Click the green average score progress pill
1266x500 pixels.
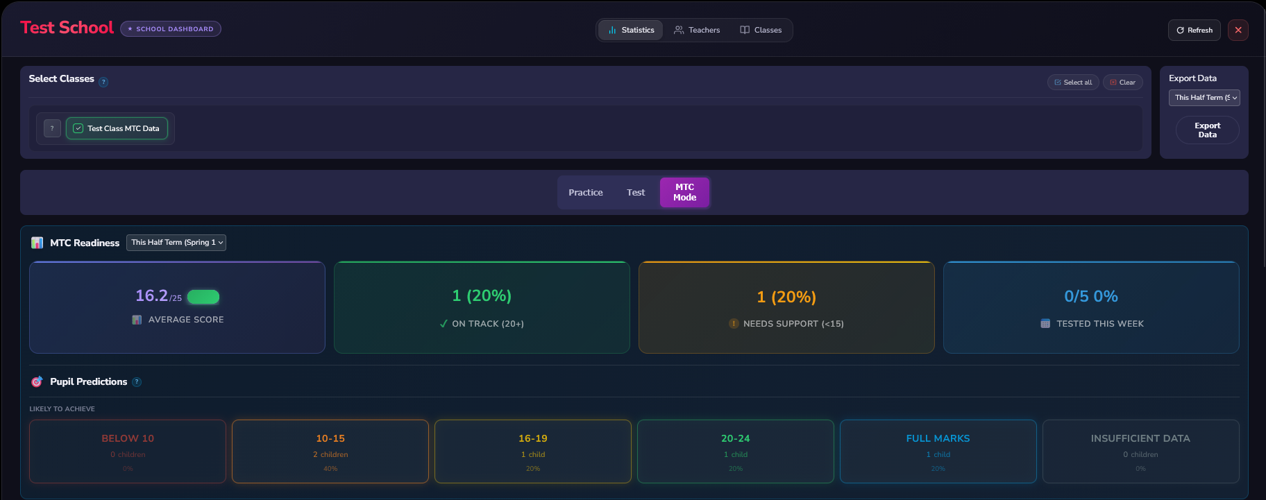[x=203, y=297]
